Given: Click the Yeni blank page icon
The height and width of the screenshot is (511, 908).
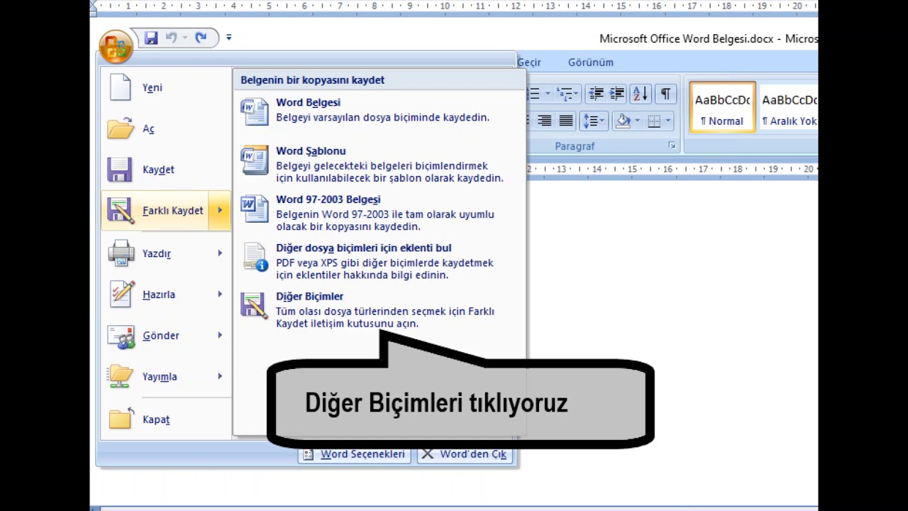Looking at the screenshot, I should point(120,87).
